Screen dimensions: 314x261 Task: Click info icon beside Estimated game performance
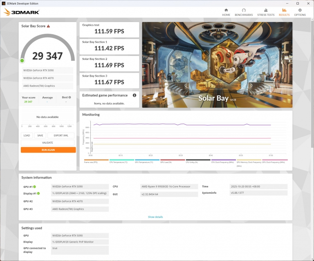(x=135, y=95)
